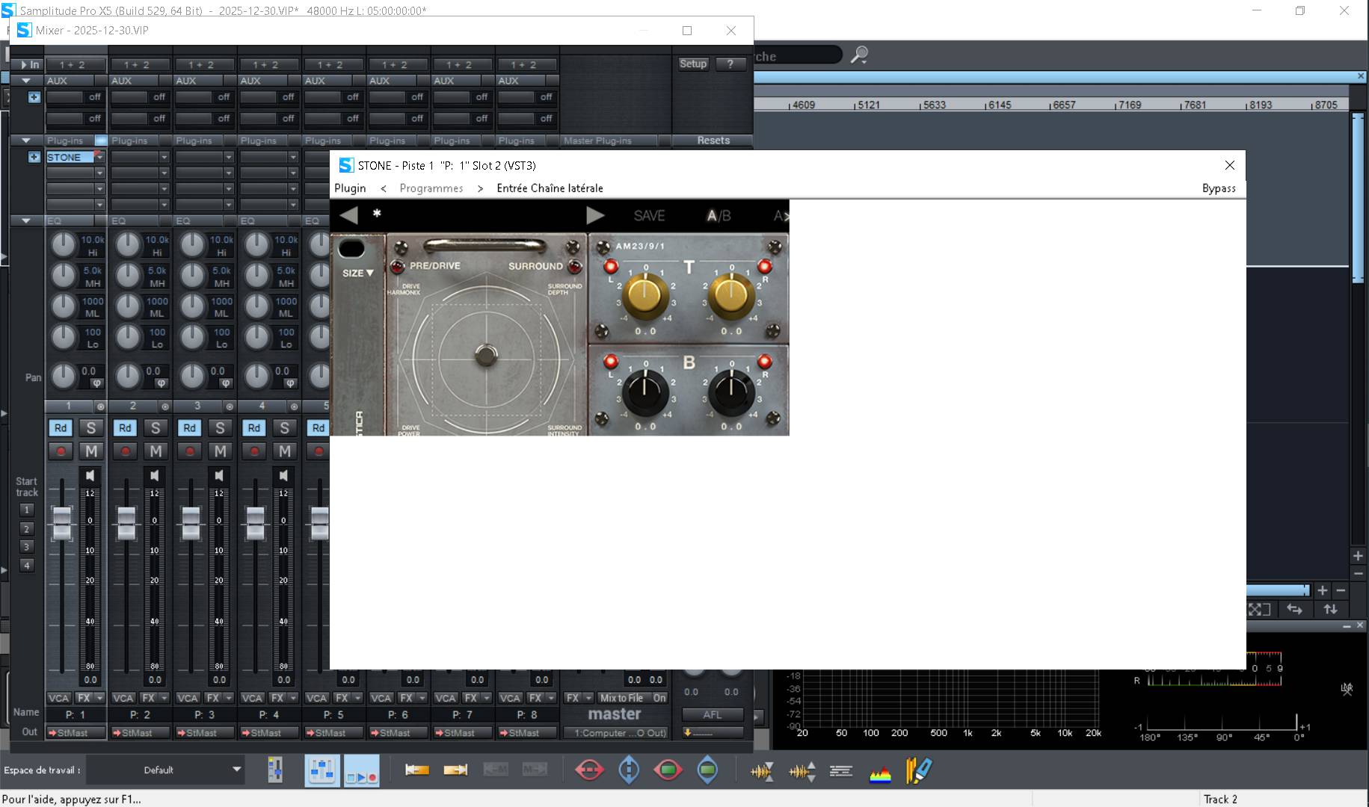Screen dimensions: 1369x807
Task: Click the VCA button on track 1
Action: (x=58, y=698)
